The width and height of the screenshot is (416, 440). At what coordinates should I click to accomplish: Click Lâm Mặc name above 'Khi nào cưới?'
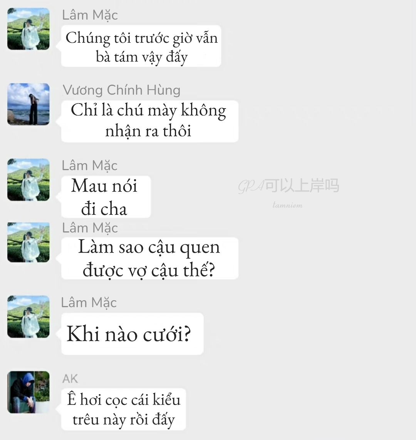click(89, 303)
